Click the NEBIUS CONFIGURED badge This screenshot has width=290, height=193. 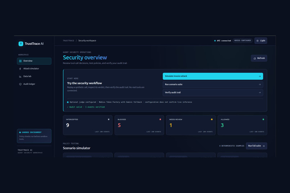(243, 41)
